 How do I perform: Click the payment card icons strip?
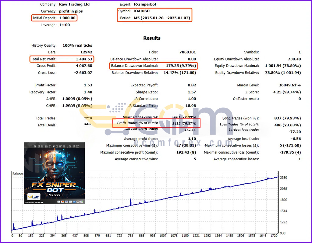point(70,202)
